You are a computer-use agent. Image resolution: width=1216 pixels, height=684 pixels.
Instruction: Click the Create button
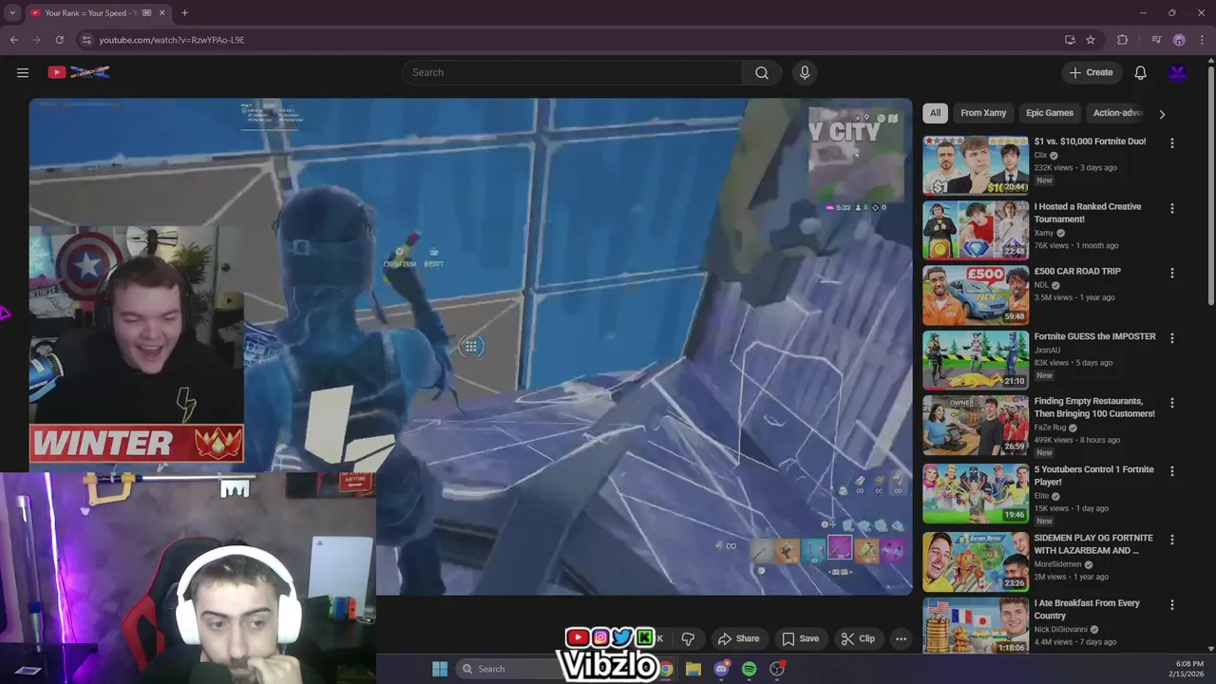pos(1091,72)
